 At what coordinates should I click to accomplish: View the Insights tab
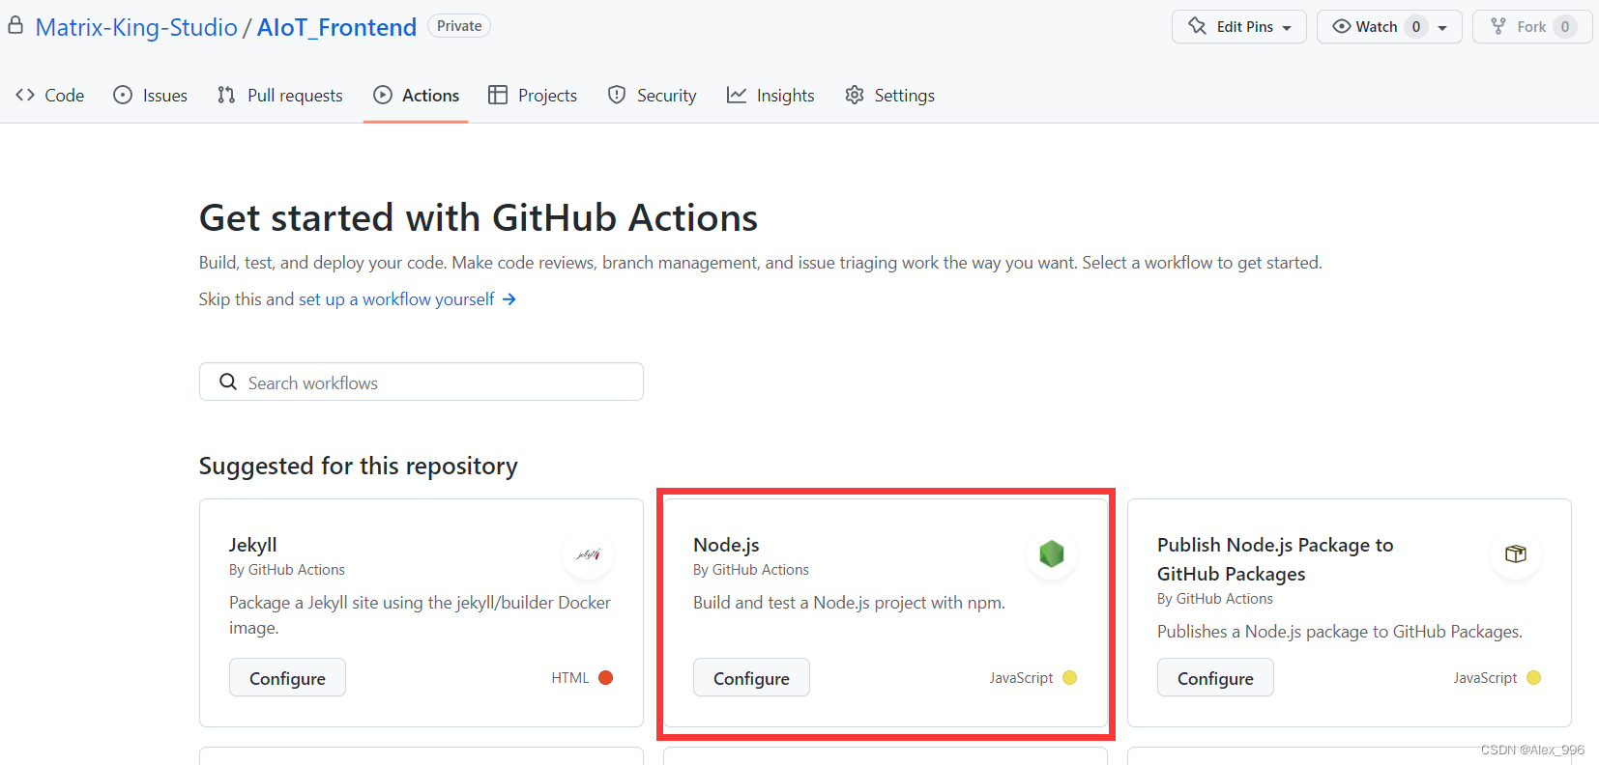coord(770,95)
